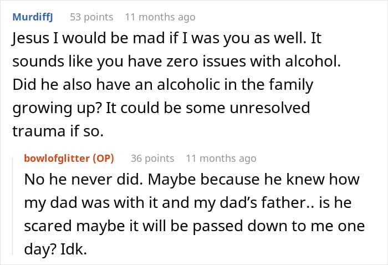The height and width of the screenshot is (265, 388).
Task: Click the 36 points score label
Action: point(152,159)
